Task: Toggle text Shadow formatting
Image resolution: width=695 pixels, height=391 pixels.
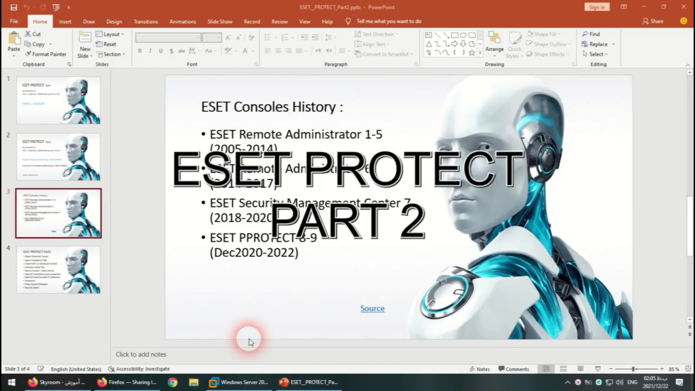Action: (171, 51)
